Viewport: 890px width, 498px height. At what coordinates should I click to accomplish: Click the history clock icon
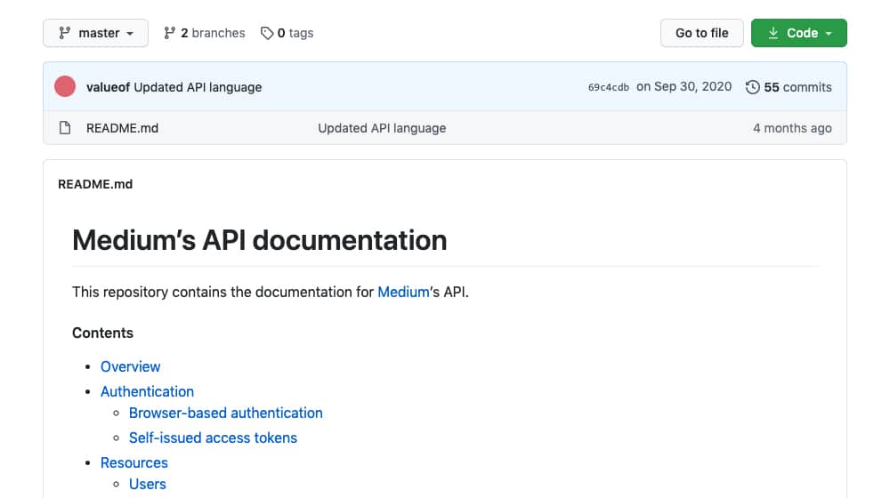[753, 87]
